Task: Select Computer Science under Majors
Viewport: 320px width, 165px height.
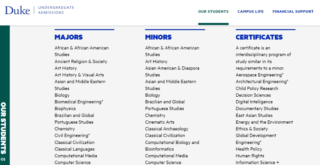Action: (x=73, y=162)
